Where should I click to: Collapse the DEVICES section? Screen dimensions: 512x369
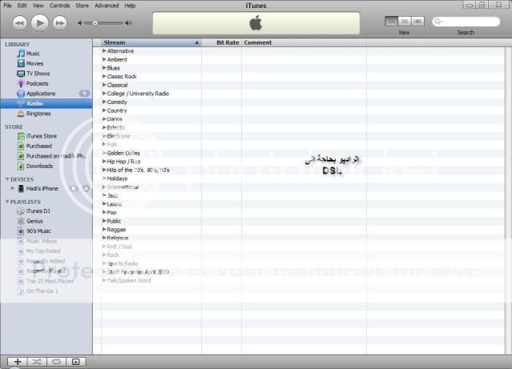[7, 179]
